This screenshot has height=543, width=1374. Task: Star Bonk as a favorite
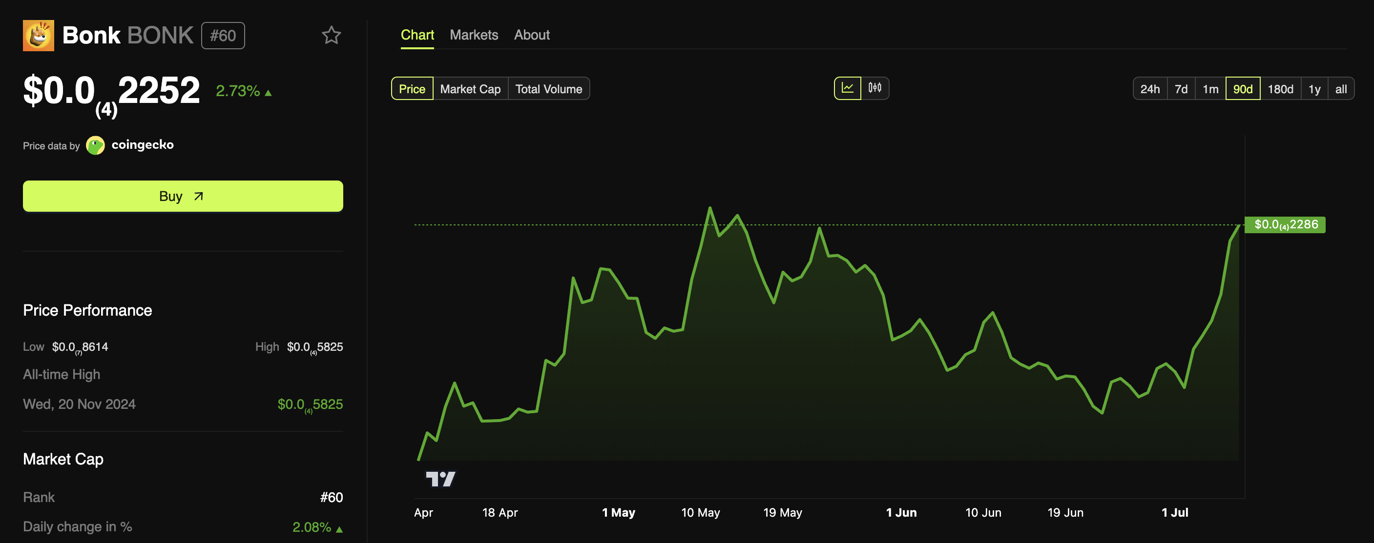(331, 35)
